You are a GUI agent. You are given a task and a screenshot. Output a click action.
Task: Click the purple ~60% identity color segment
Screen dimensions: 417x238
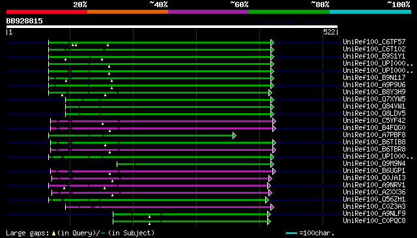(x=208, y=12)
